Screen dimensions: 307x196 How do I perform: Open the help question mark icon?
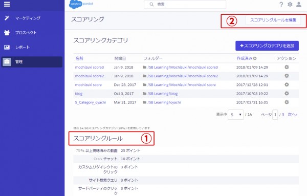click(281, 4)
